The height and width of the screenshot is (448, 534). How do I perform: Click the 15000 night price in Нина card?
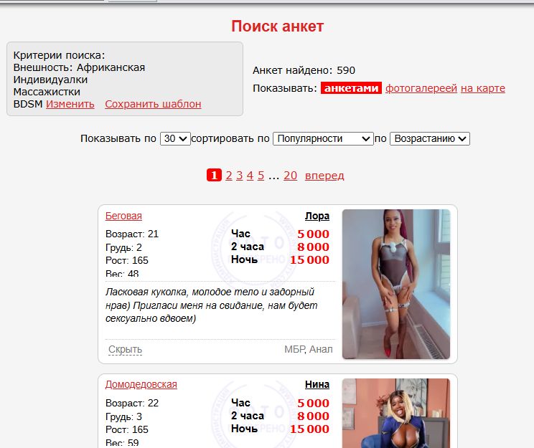[x=309, y=429]
